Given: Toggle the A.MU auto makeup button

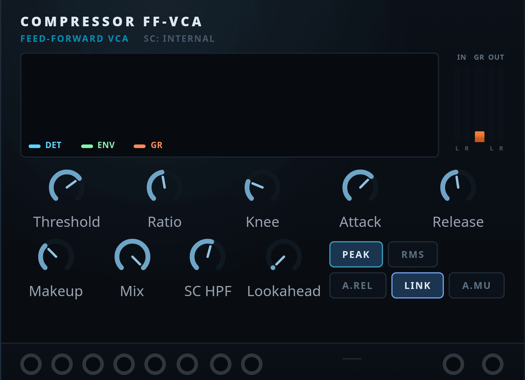Looking at the screenshot, I should [476, 285].
